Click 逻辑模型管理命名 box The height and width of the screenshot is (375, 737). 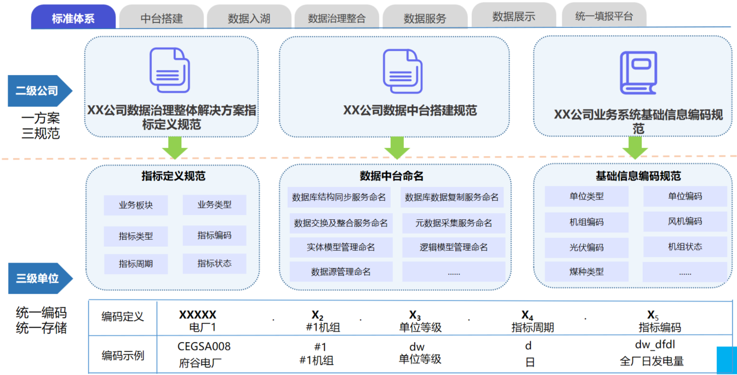point(454,247)
